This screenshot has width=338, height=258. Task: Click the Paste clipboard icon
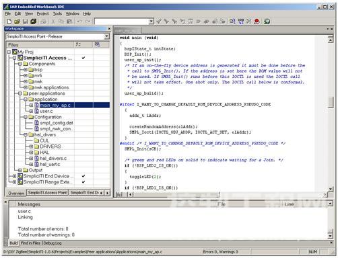[69, 21]
